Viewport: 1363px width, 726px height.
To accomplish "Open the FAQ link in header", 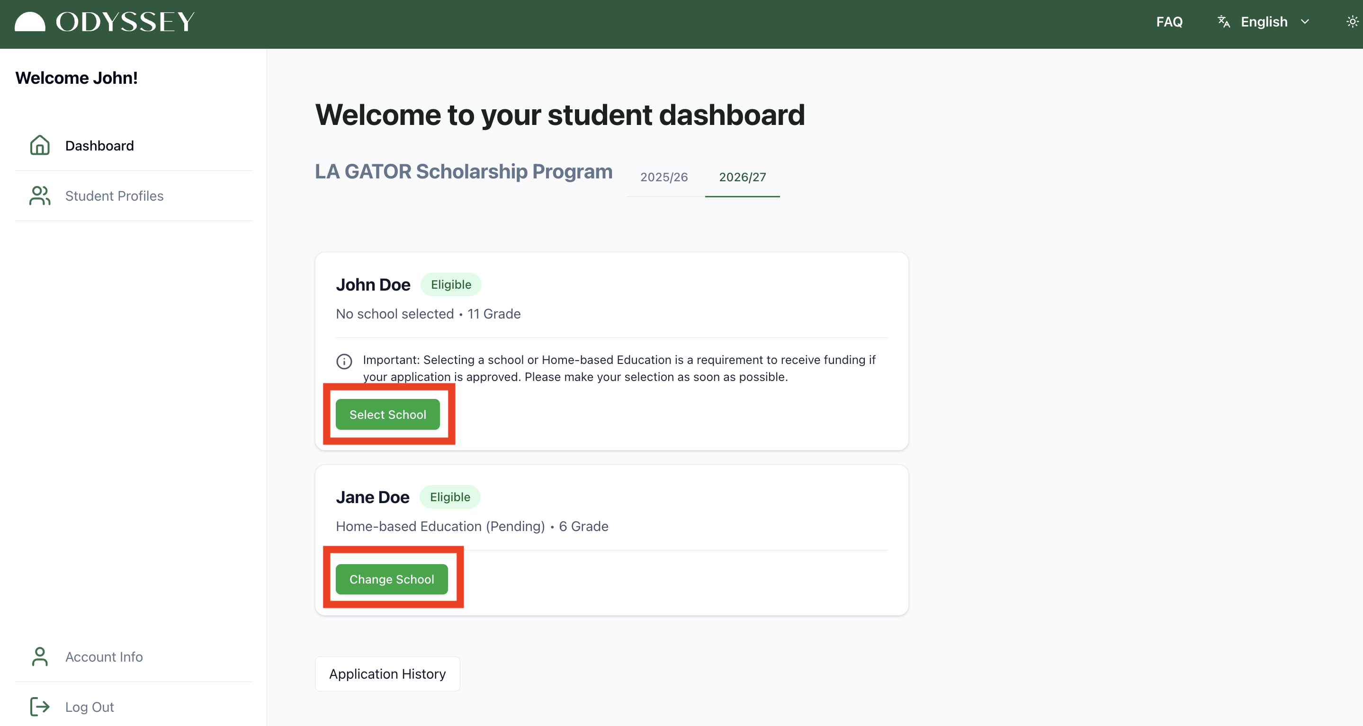I will pyautogui.click(x=1169, y=22).
